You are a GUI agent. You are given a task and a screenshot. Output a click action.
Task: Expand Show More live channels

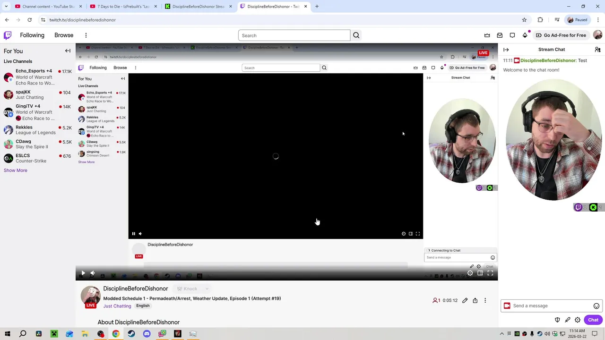[x=16, y=170]
